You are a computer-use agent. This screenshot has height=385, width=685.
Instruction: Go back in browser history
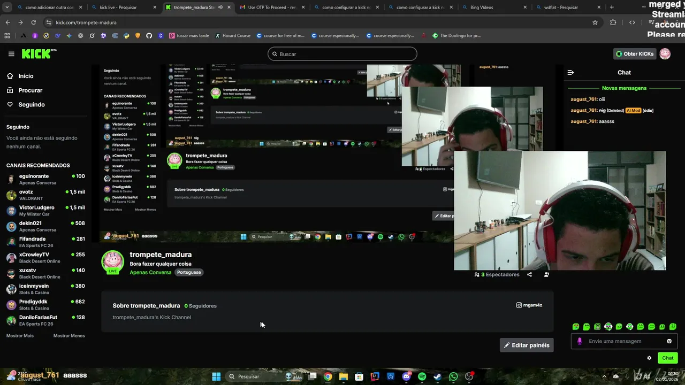pos(7,22)
